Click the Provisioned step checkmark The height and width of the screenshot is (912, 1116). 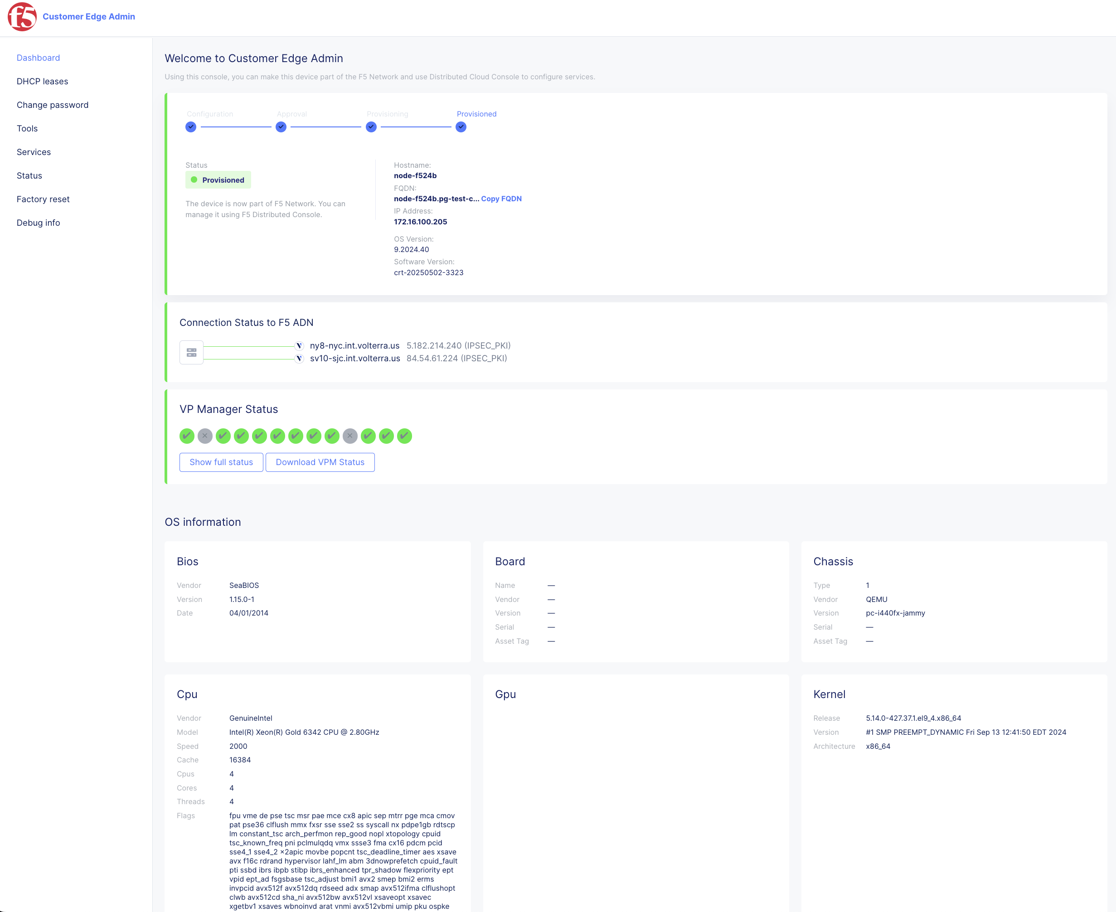pos(461,127)
